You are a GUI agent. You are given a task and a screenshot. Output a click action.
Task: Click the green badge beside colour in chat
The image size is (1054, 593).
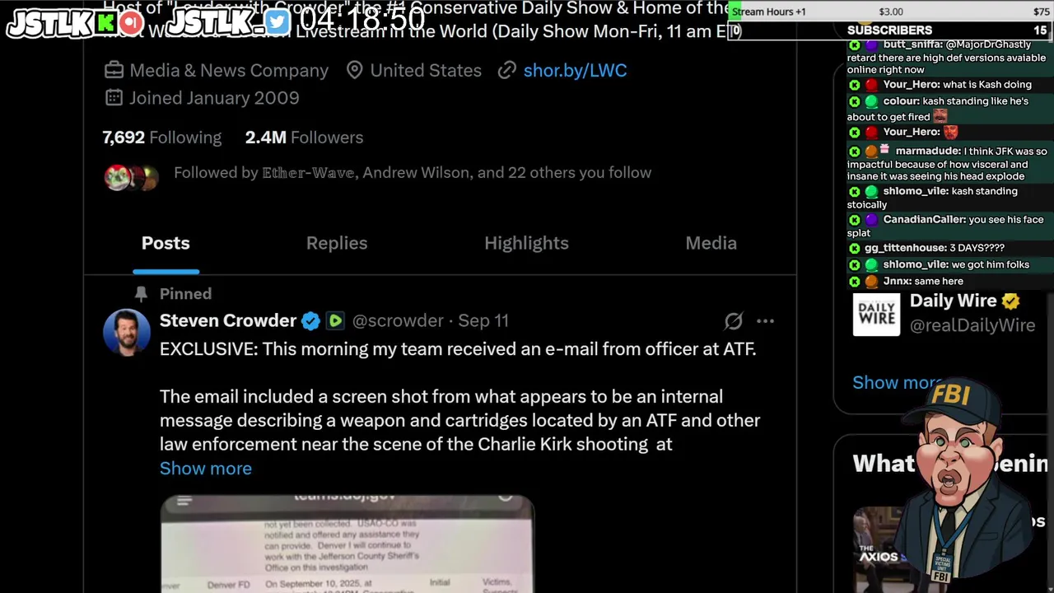click(854, 101)
